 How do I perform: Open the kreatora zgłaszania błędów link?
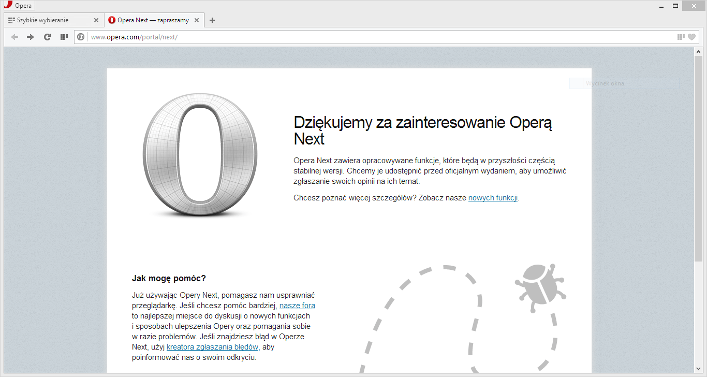coord(212,347)
